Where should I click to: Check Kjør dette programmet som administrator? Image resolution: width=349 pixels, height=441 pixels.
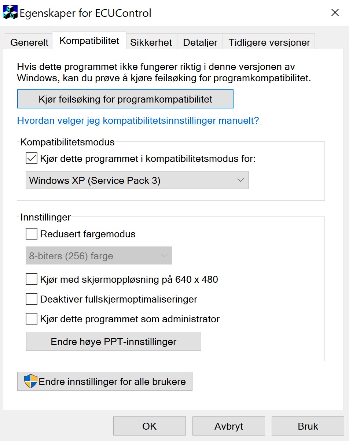pyautogui.click(x=31, y=319)
